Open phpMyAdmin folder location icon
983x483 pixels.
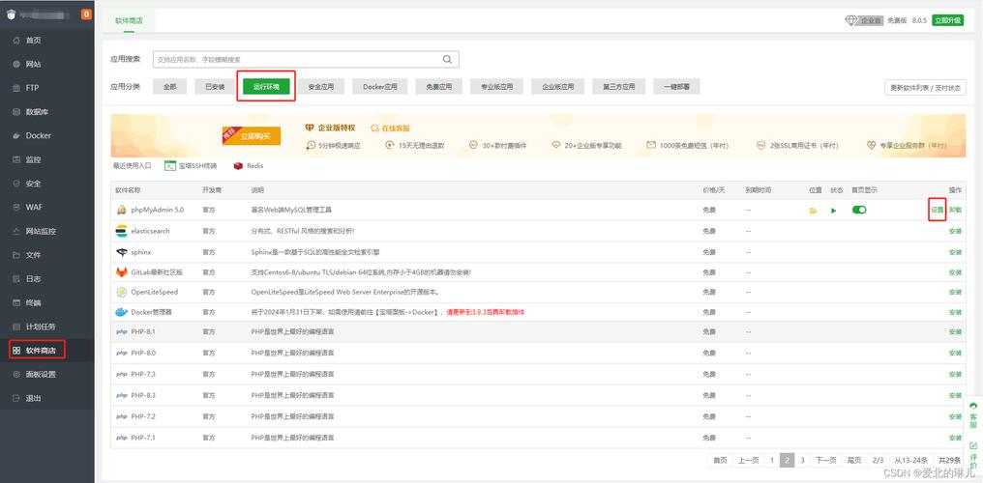813,211
